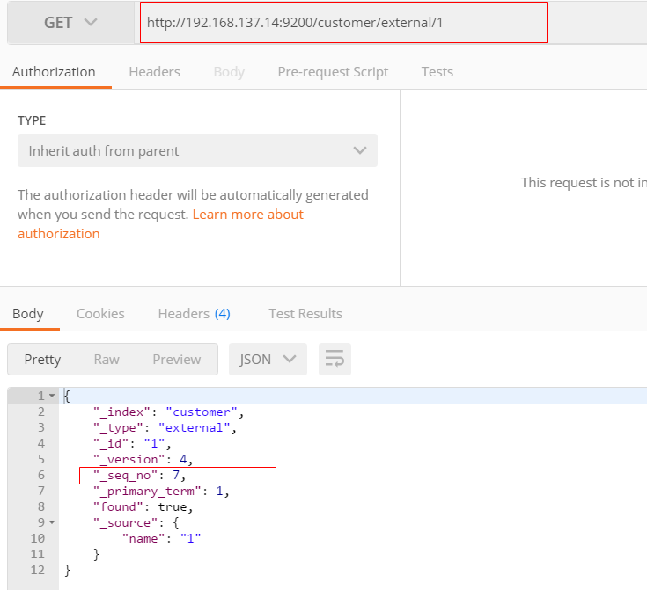
Task: Click the "_primary_term": 1 line
Action: pyautogui.click(x=161, y=491)
